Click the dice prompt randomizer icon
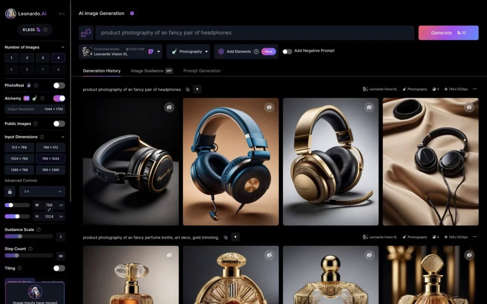 tap(86, 33)
